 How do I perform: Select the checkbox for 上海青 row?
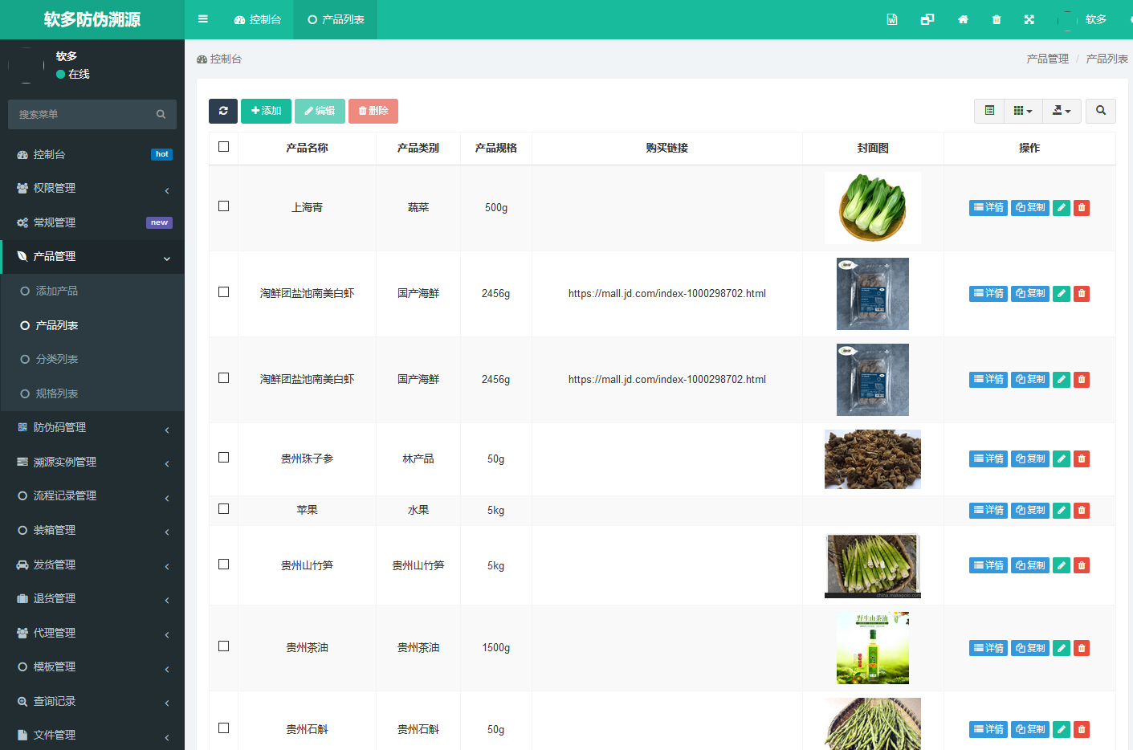[224, 206]
